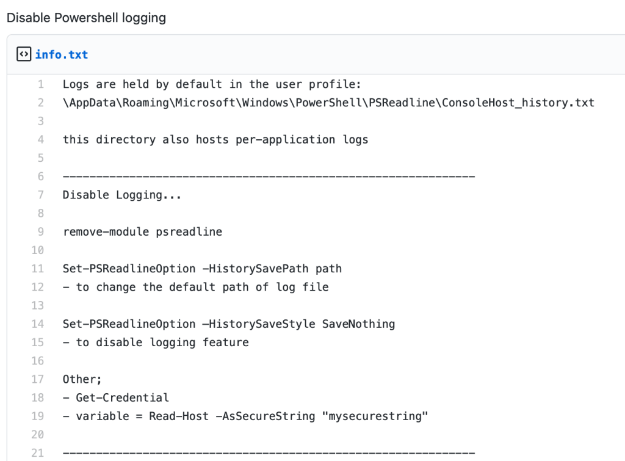Screen dimensions: 625x461
Task: Click line number 19 in the gutter
Action: 38,416
